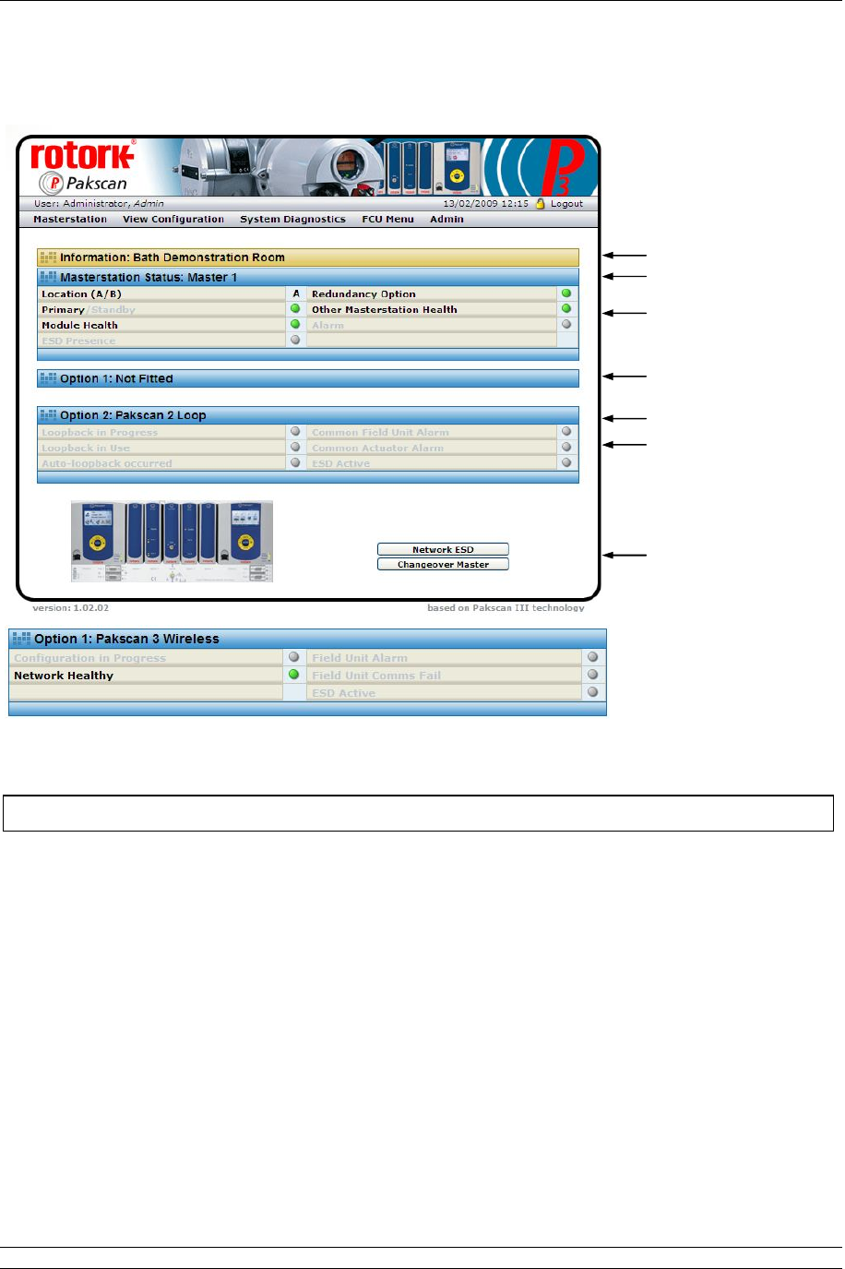This screenshot has height=1269, width=845.
Task: Click the Loopback in Progress indicator
Action: (295, 432)
